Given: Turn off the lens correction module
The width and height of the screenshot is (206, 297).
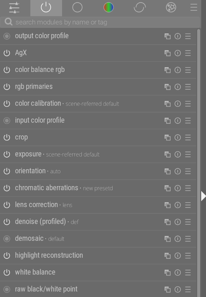Looking at the screenshot, I should click(7, 205).
